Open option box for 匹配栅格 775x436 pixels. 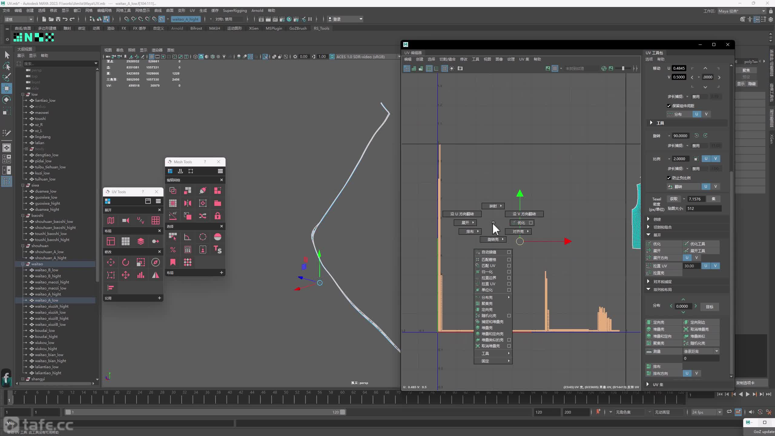pyautogui.click(x=509, y=259)
